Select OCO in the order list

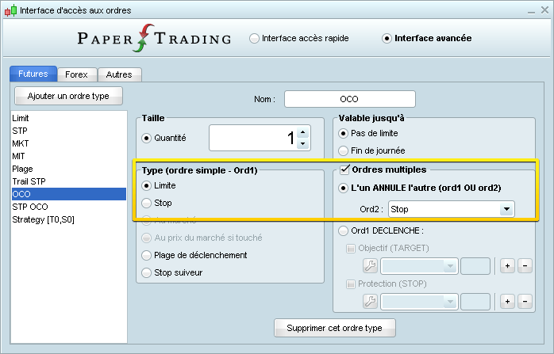(69, 194)
